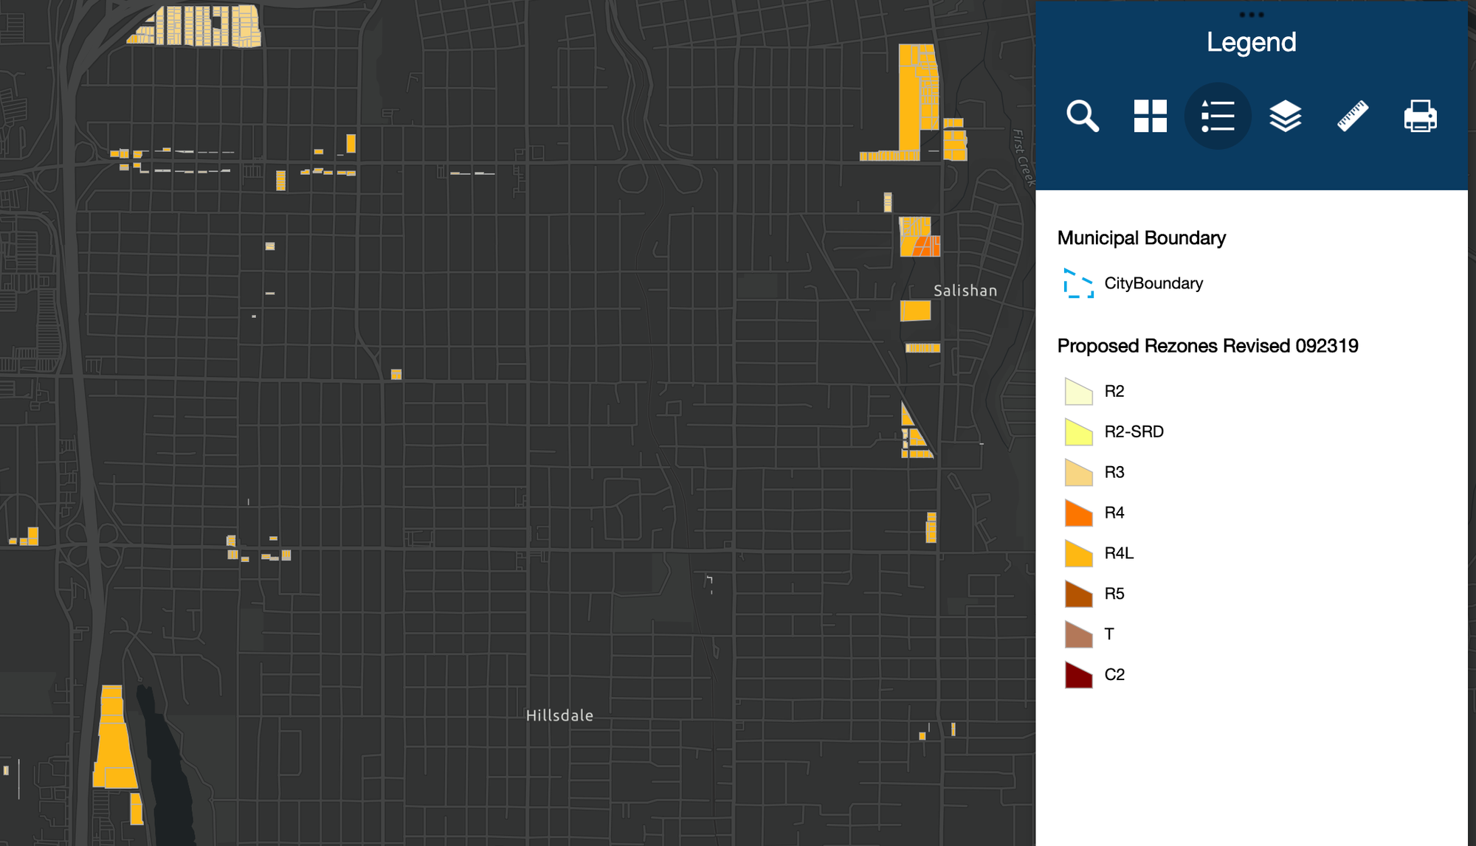Click the R2-SRD yellow swatch
This screenshot has height=846, width=1476.
1078,432
